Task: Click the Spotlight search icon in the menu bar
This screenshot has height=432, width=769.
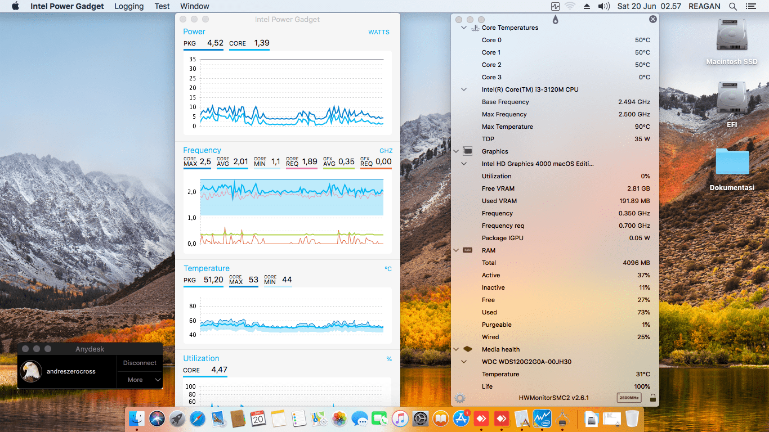Action: pos(734,6)
